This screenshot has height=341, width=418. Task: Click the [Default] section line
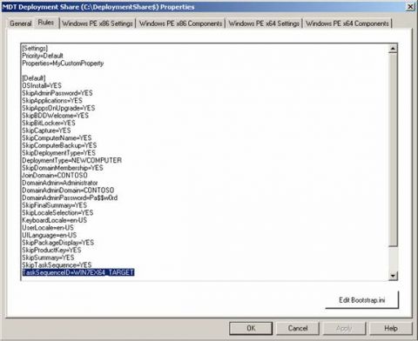[34, 78]
